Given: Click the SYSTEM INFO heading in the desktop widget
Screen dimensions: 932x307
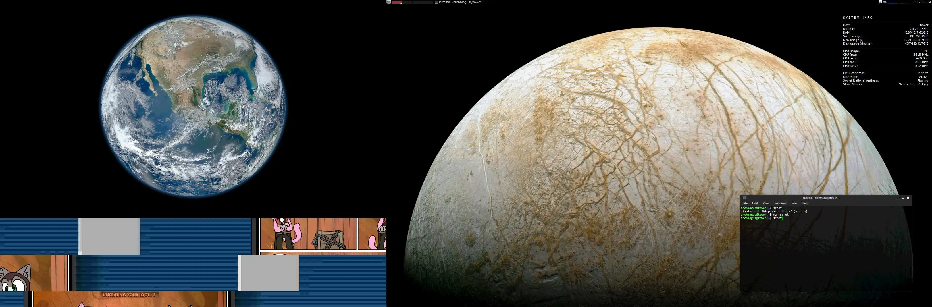Looking at the screenshot, I should [858, 18].
